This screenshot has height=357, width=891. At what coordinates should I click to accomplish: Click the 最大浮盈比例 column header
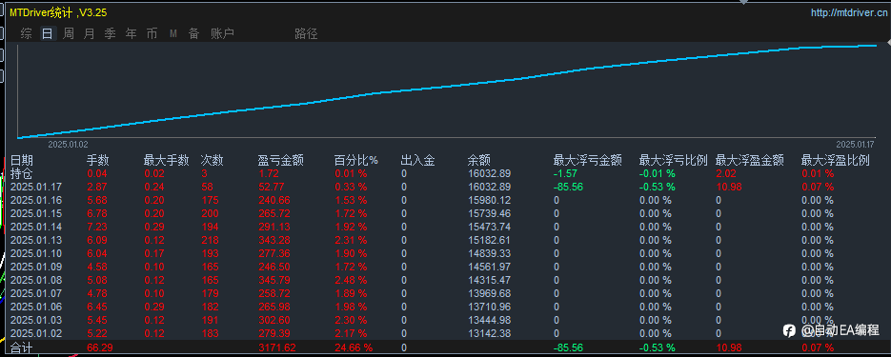tap(836, 161)
